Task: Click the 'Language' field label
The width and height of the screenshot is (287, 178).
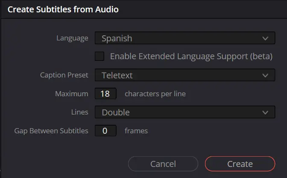Action: 72,38
